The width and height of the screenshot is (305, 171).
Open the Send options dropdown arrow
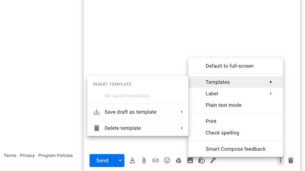(x=120, y=160)
